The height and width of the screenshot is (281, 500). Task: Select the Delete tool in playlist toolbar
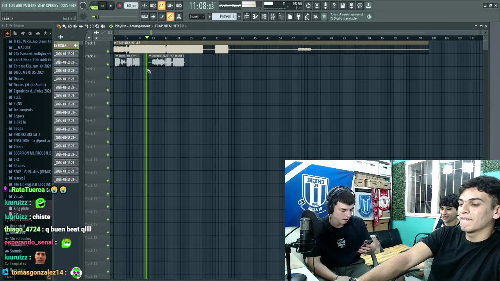point(70,26)
